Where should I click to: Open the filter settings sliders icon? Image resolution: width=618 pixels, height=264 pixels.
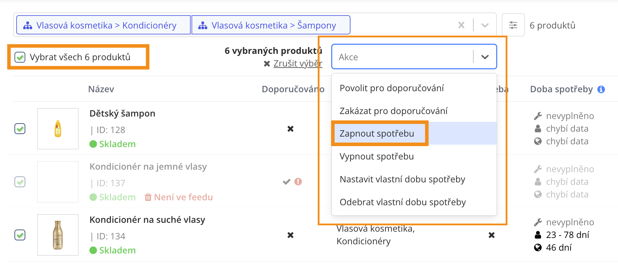coord(513,25)
